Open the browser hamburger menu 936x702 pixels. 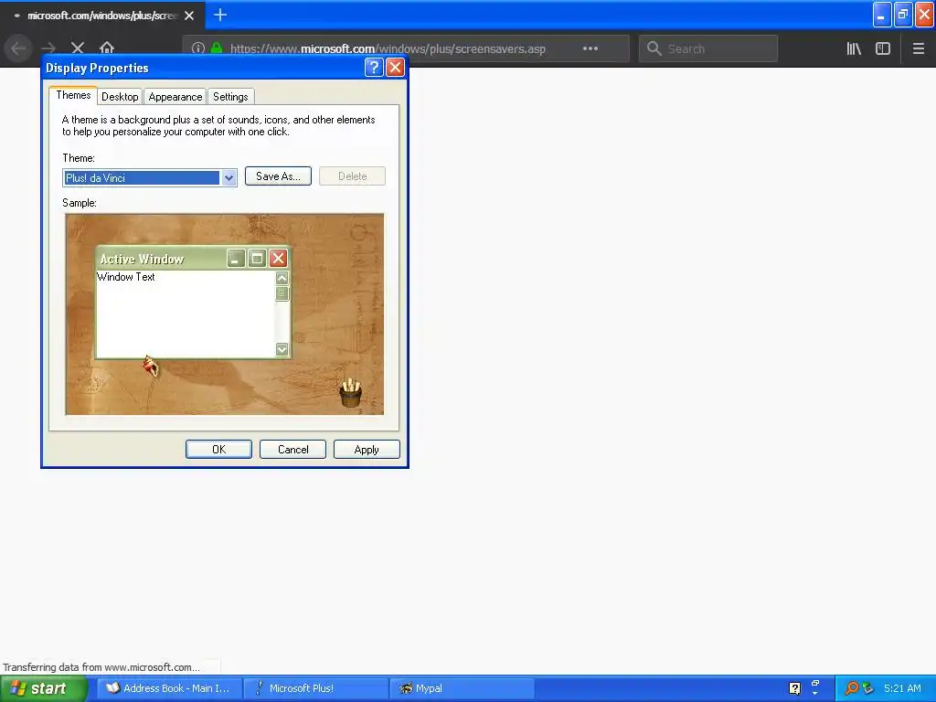(x=919, y=48)
